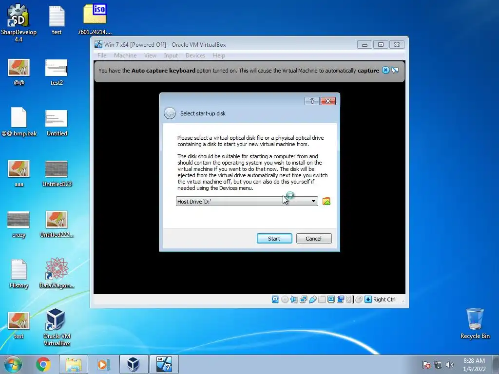Select the aaa image file on desktop

point(19,174)
